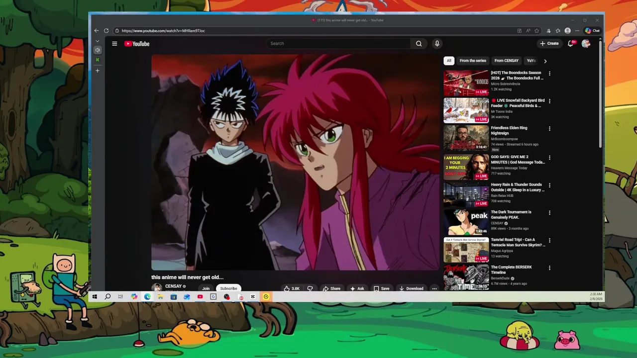This screenshot has height=358, width=637.
Task: Open options for The Boondocks Season video
Action: tap(549, 74)
